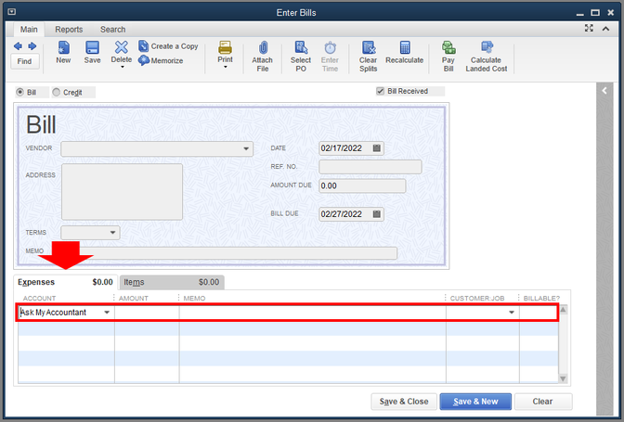Go to the previous bill arrow
The height and width of the screenshot is (422, 624).
18,46
